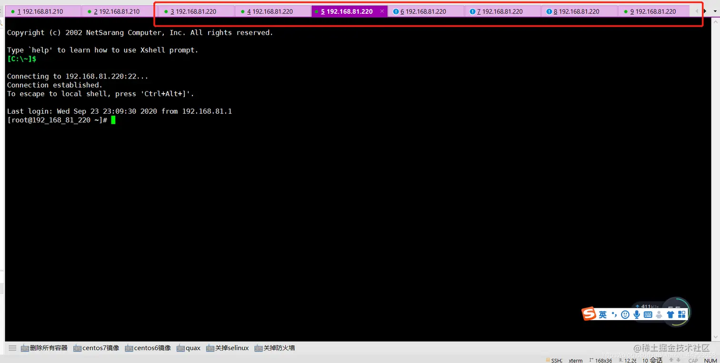Open Sogou toolbox grid icon

[682, 314]
